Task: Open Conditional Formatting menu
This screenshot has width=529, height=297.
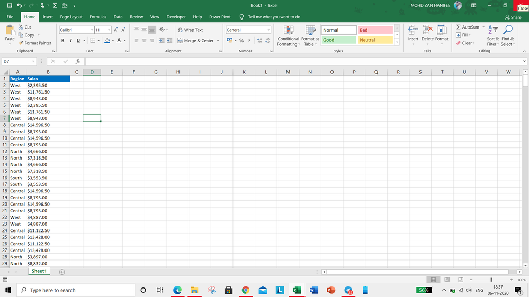Action: point(289,36)
